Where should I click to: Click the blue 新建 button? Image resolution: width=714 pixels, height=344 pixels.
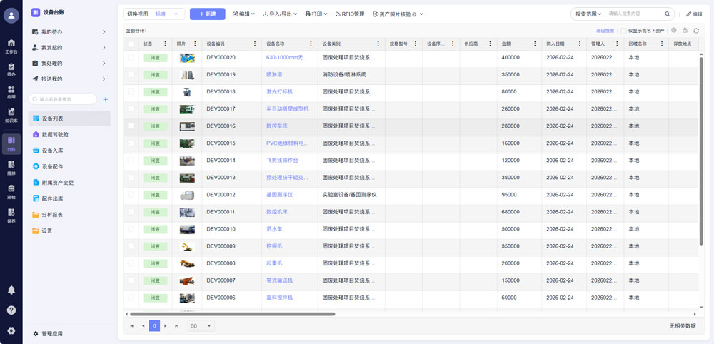point(208,14)
